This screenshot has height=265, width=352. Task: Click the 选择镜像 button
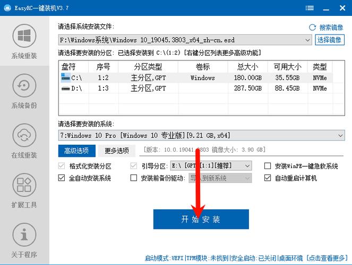[x=329, y=40]
